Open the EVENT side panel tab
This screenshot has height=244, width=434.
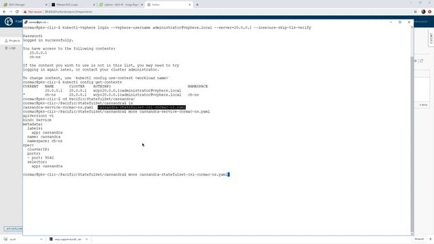click(x=431, y=38)
